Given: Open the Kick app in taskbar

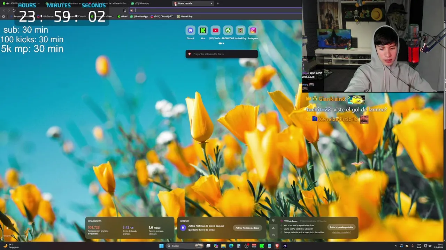Looking at the screenshot, I should pos(262,246).
